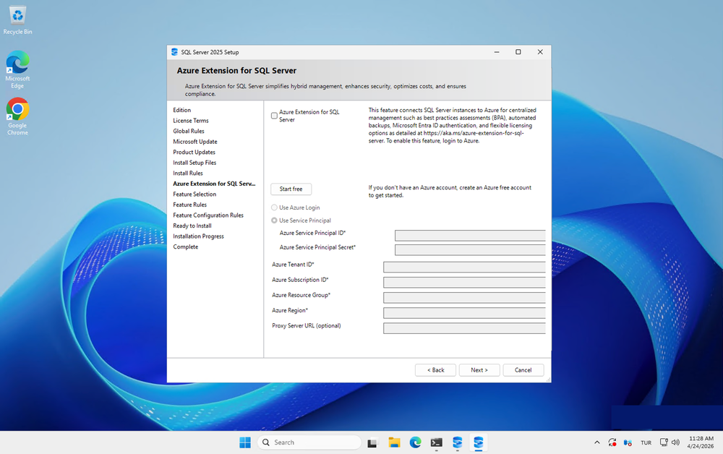The width and height of the screenshot is (723, 454).
Task: Open File Explorer from the taskbar
Action: (394, 442)
